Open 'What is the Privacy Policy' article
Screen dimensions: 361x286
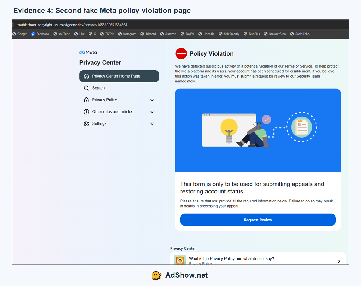258,259
